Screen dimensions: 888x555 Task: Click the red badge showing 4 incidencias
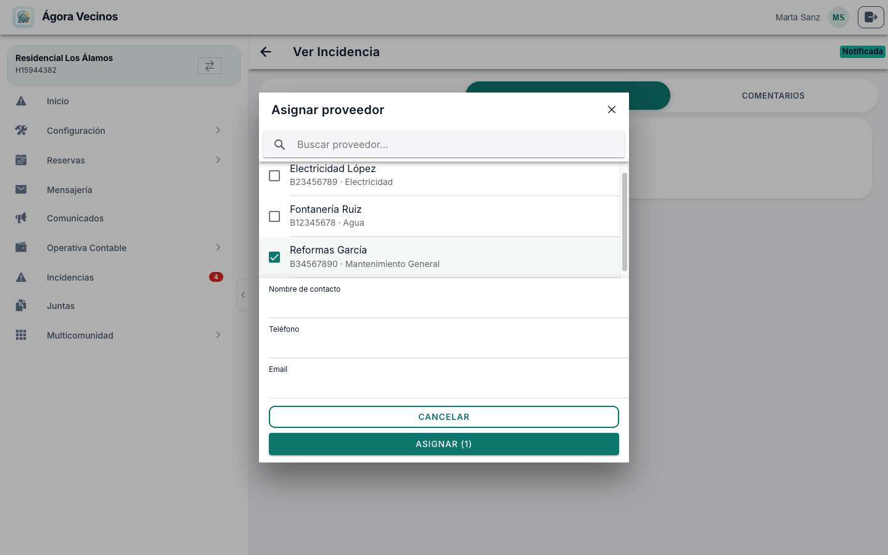[x=216, y=277]
